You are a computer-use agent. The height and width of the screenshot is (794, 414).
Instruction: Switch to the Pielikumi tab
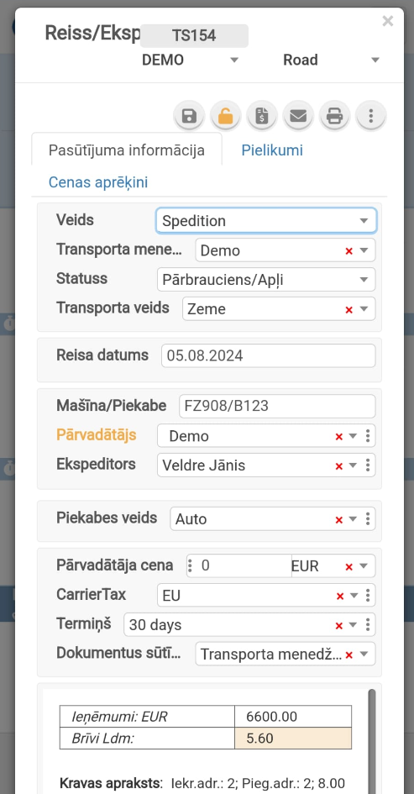272,150
